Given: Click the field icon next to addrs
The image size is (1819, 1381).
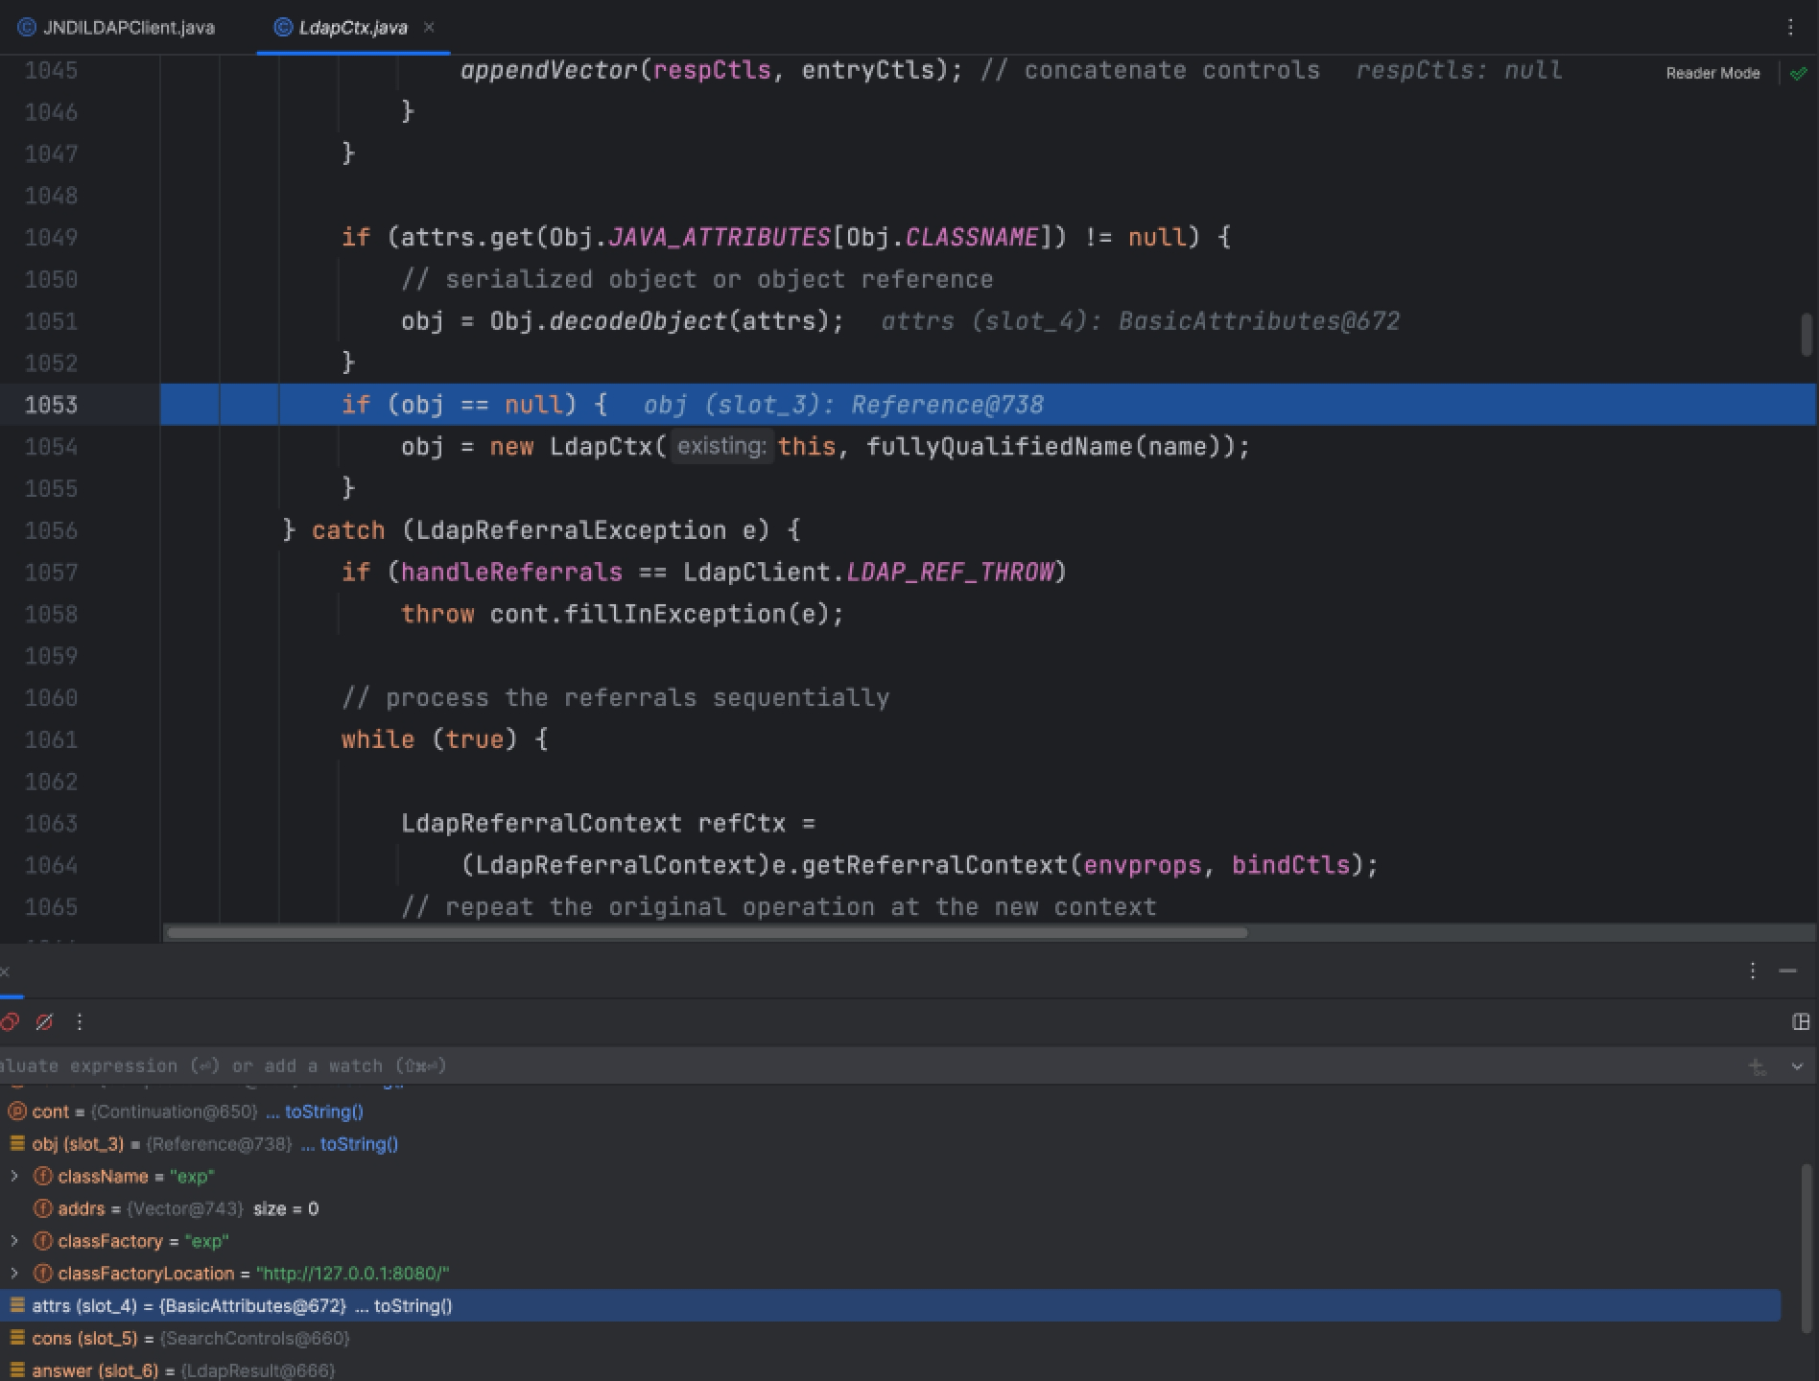Looking at the screenshot, I should [42, 1208].
